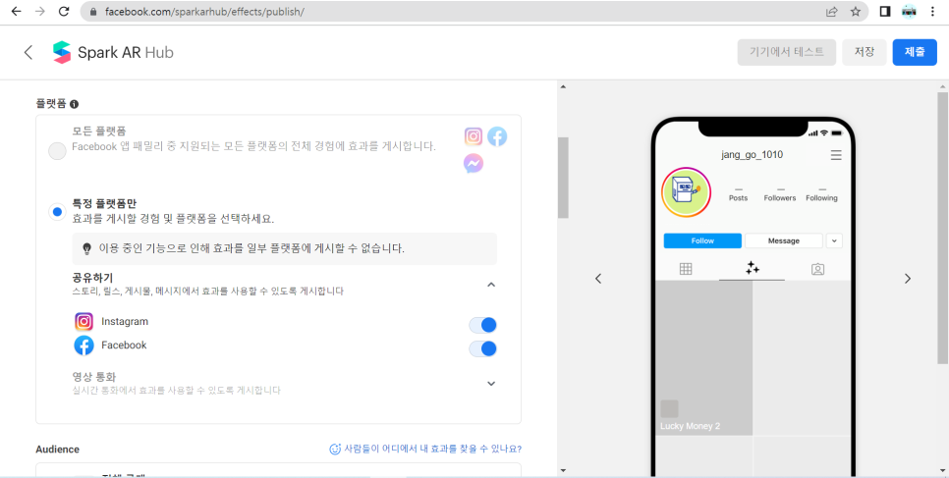949x478 pixels.
Task: Click the 저장 button
Action: (865, 52)
